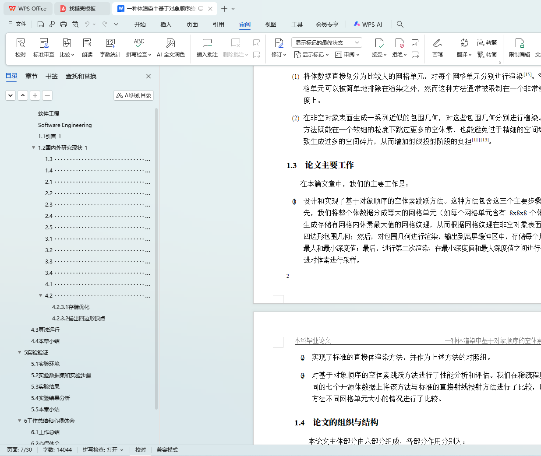Convert text with 转繁
Viewport: 541px width, 456px height.
point(487,42)
